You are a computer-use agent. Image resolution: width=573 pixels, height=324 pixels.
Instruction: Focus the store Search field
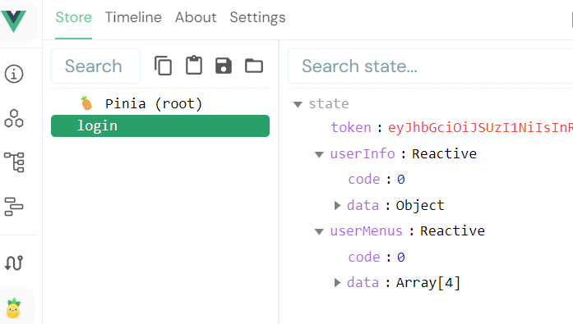tap(95, 66)
